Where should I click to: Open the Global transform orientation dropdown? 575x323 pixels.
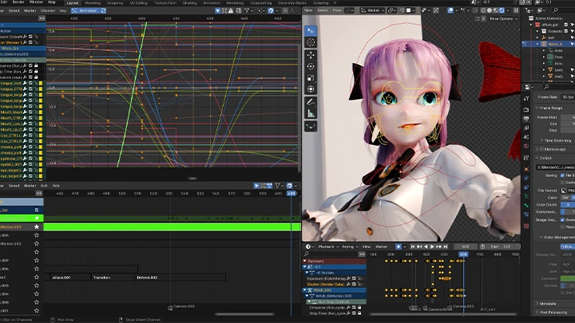372,10
